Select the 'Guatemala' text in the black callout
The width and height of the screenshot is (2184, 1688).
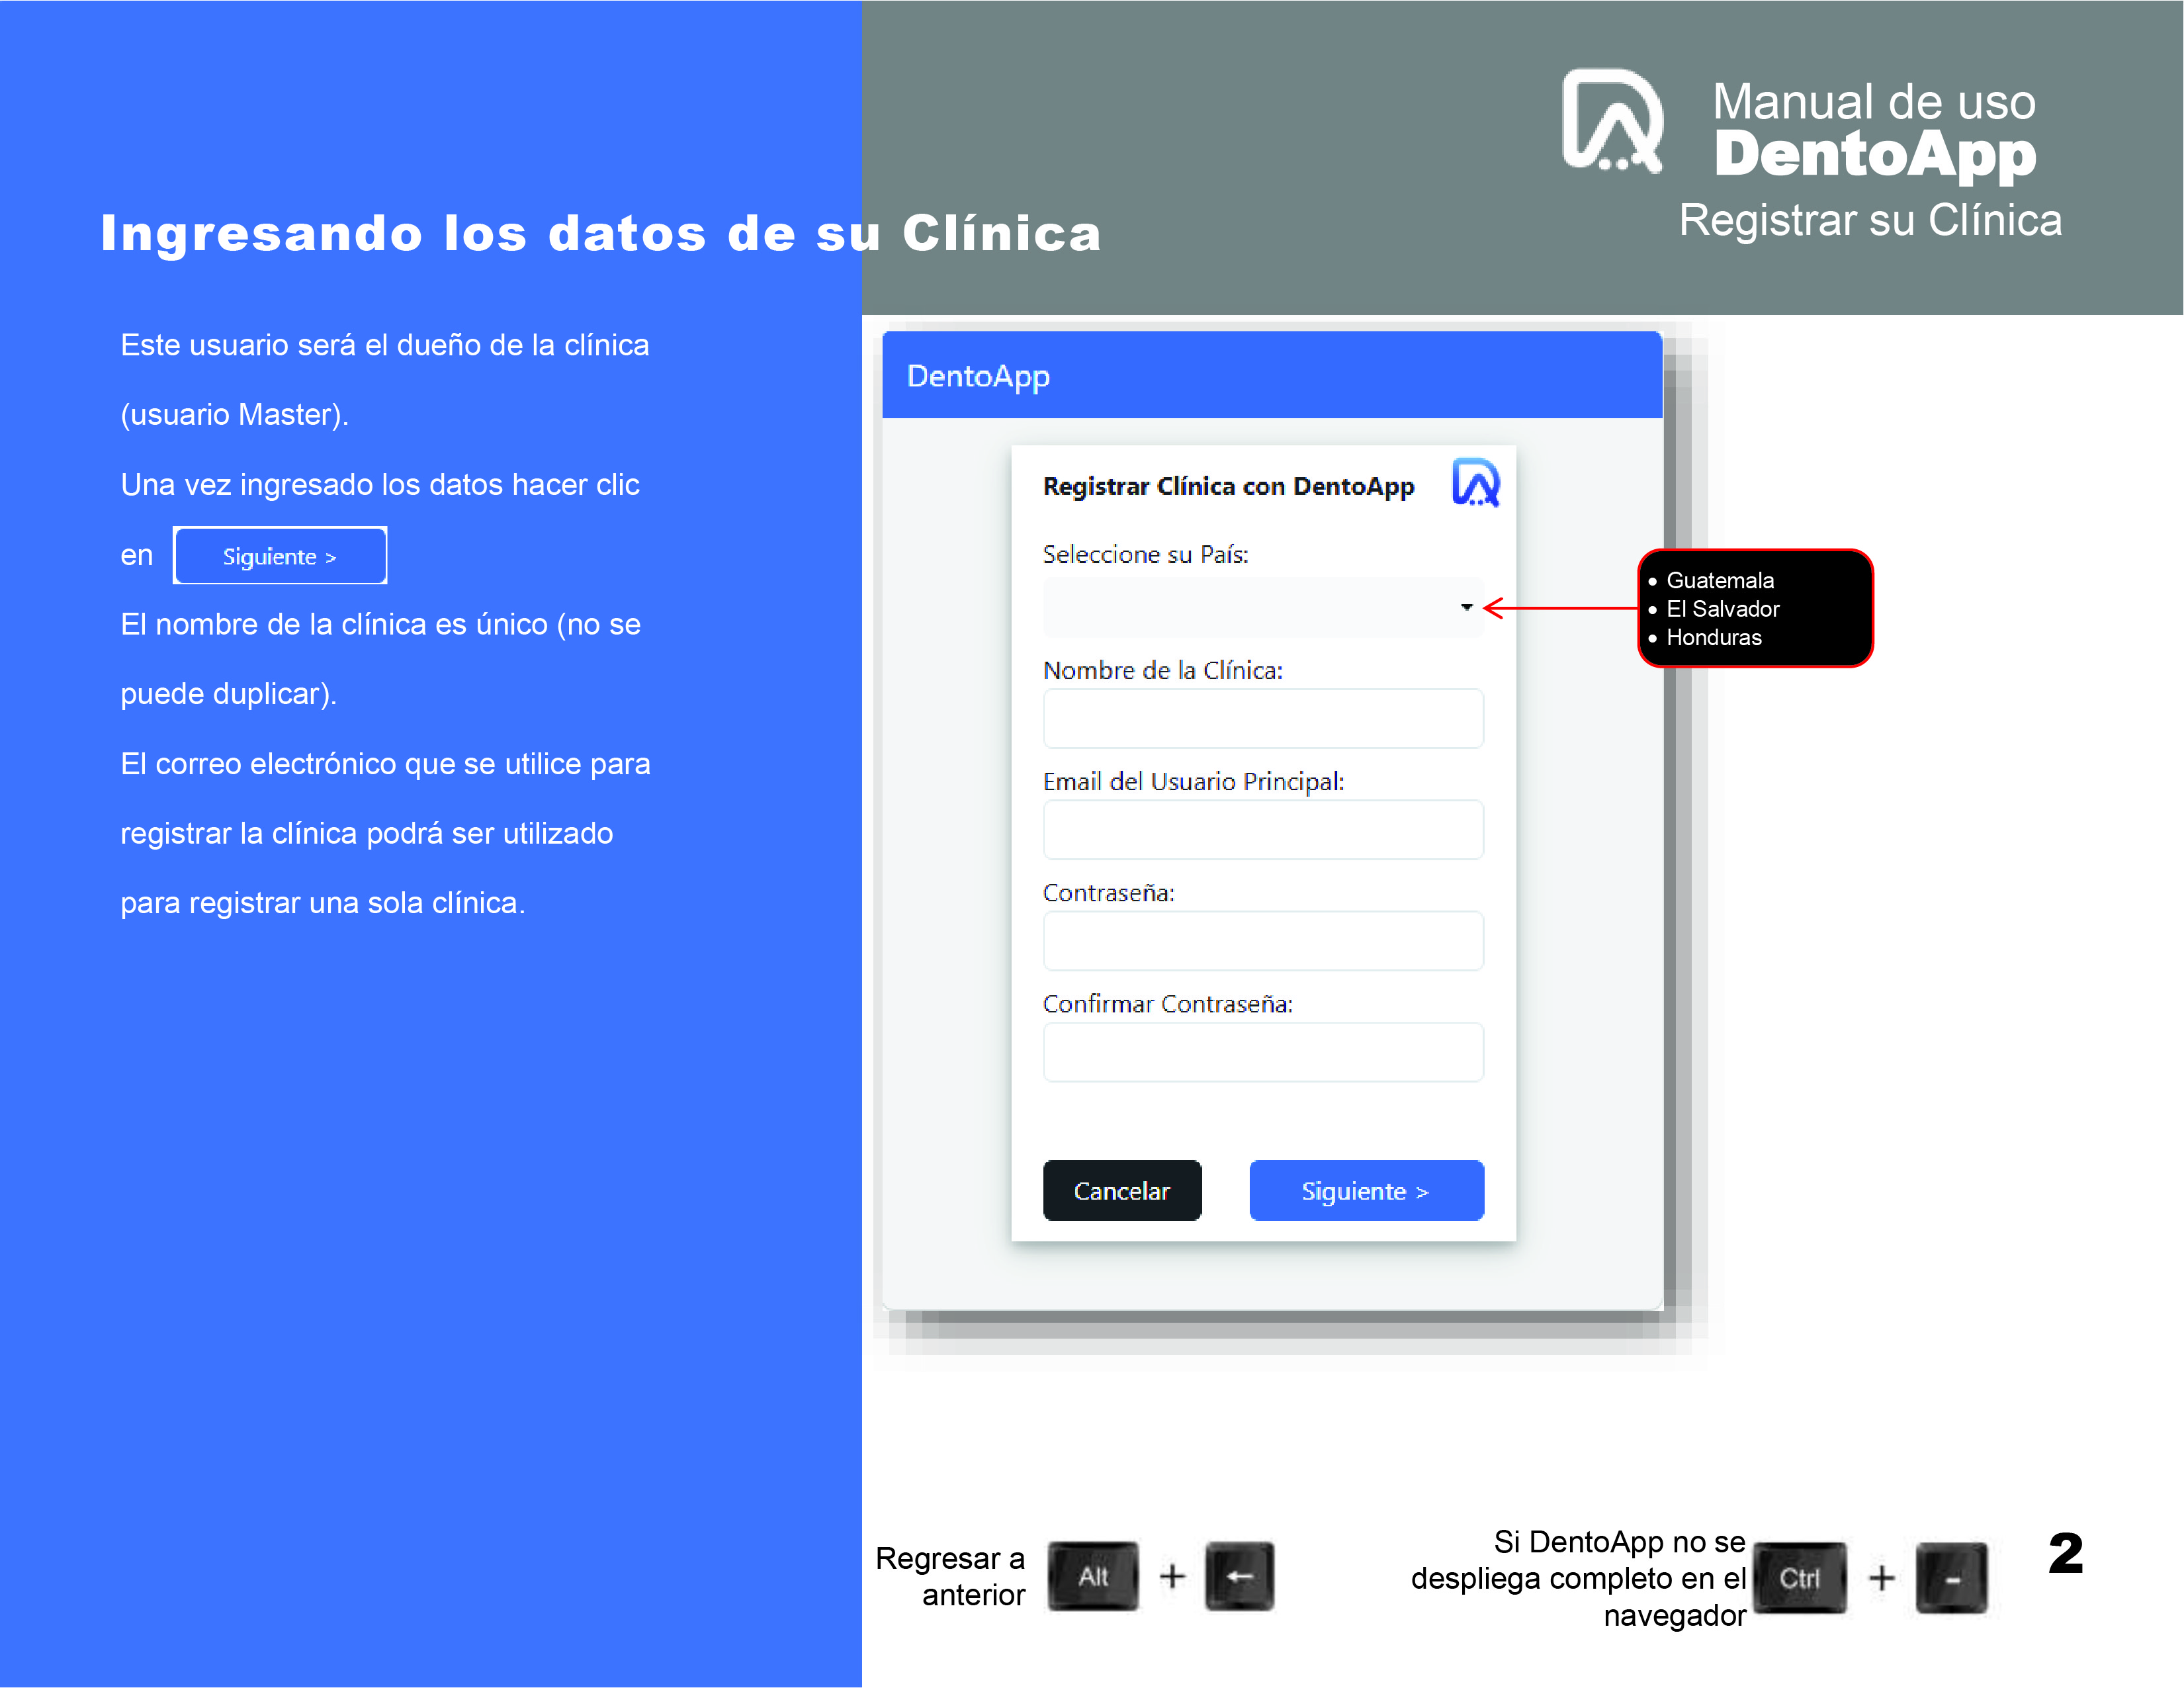(x=1720, y=580)
